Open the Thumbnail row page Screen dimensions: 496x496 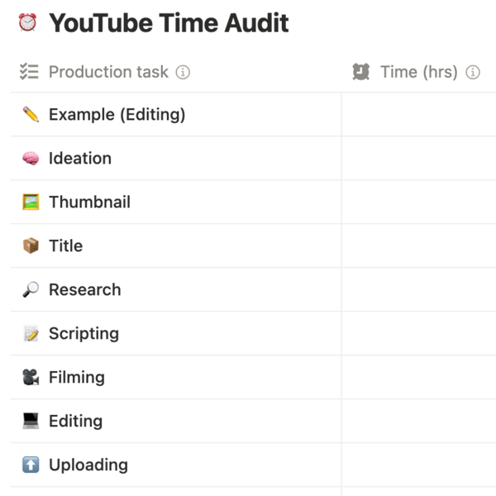point(89,203)
